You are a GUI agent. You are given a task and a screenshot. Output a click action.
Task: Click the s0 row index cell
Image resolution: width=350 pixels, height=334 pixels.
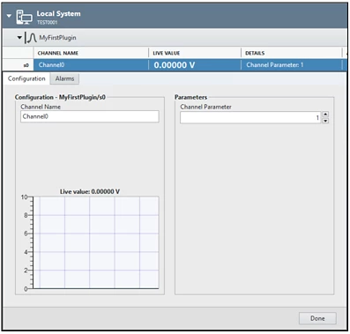tap(19, 65)
